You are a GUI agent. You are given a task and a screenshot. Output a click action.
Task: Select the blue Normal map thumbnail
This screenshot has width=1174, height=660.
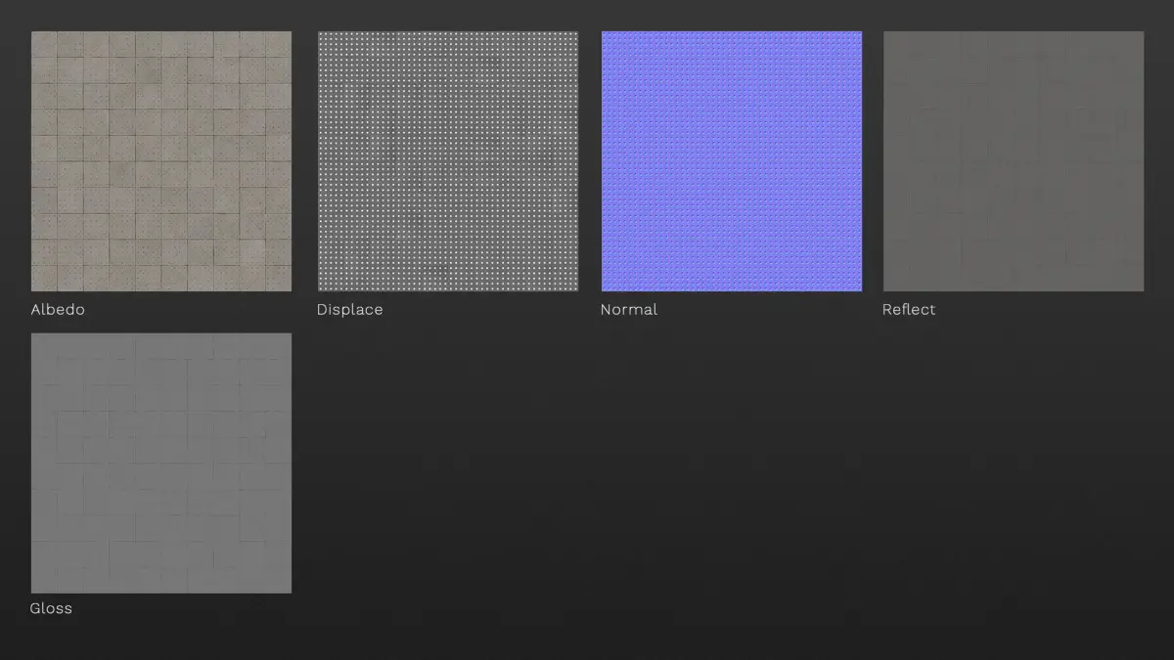(x=732, y=161)
